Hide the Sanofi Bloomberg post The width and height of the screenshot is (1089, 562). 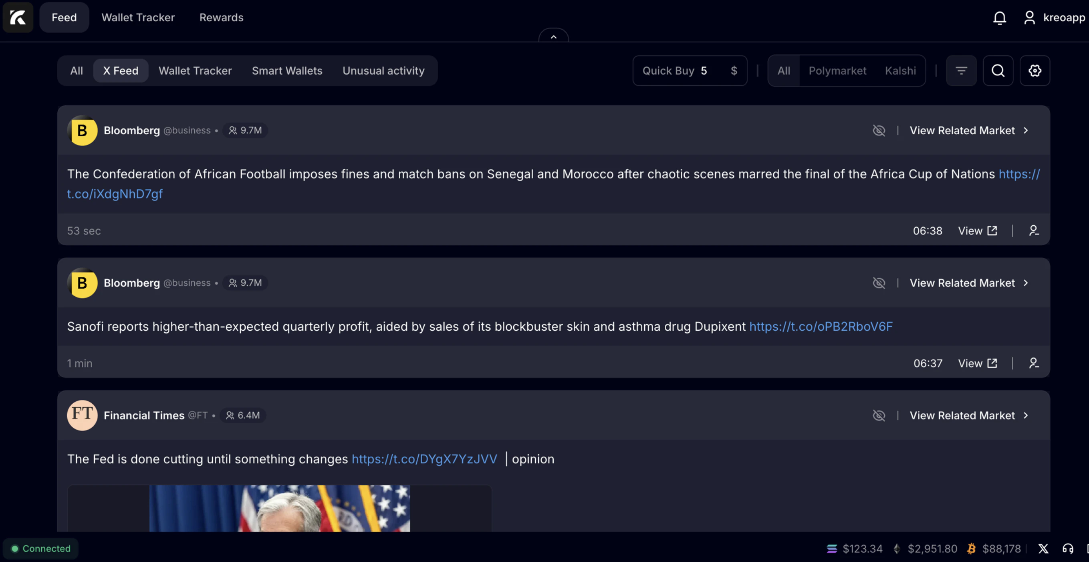click(x=879, y=283)
